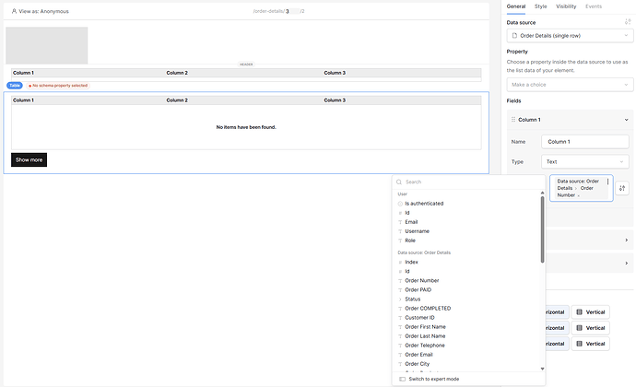Choose the second Vertical orientation option
Image resolution: width=636 pixels, height=387 pixels.
coord(591,328)
